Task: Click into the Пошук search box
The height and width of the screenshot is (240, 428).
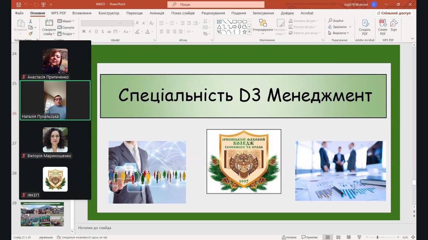Action: [x=216, y=4]
